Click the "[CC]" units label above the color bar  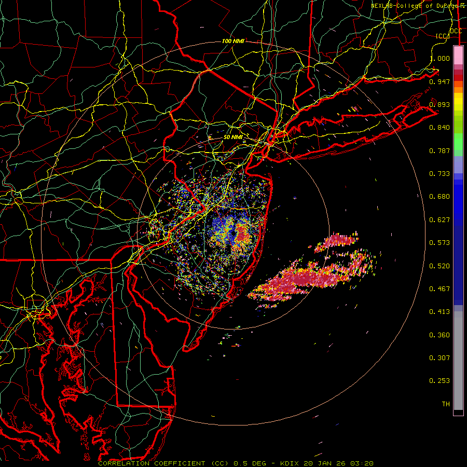(443, 36)
